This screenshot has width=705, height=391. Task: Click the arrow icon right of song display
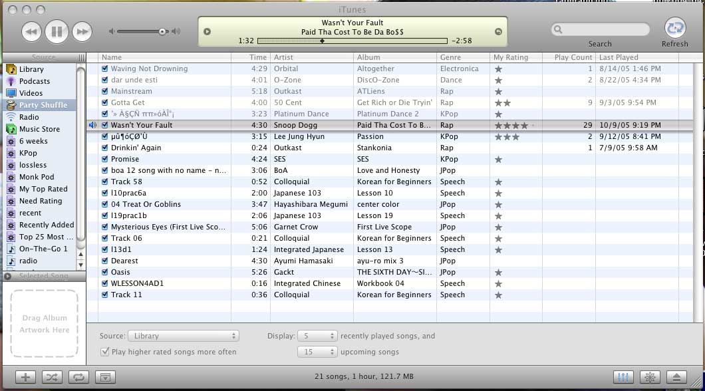tap(498, 31)
